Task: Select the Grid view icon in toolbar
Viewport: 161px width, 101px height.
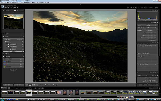Action: tap(27, 85)
